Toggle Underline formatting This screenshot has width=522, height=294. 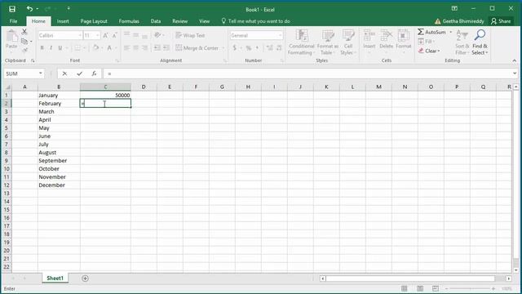[60, 48]
